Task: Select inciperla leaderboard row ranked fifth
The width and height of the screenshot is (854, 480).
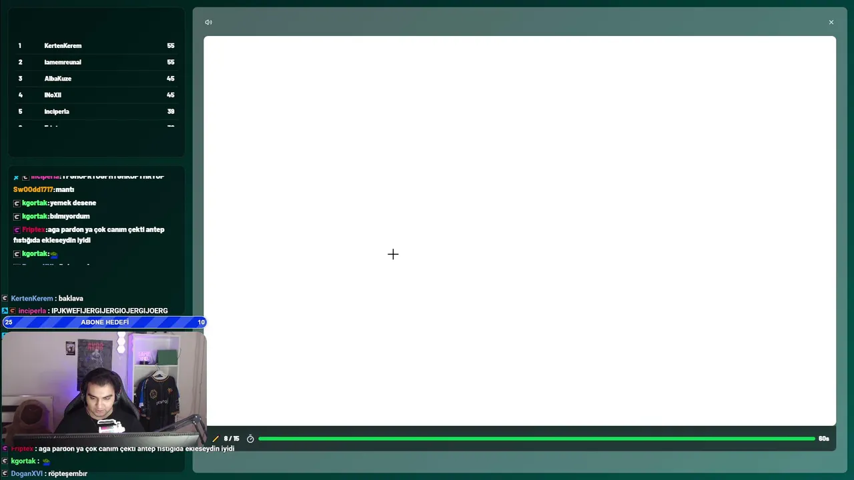Action: 96,111
